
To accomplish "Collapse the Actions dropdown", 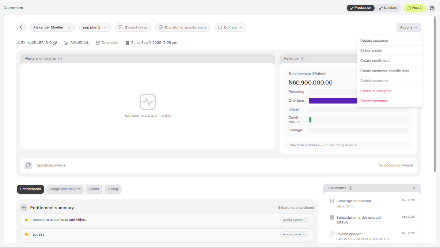I will pos(409,27).
